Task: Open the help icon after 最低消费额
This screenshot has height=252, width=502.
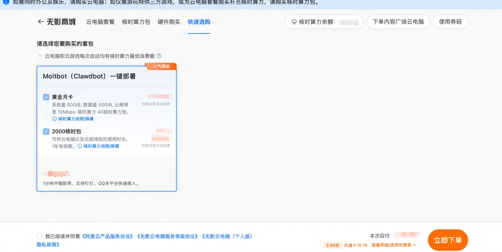Action: pyautogui.click(x=159, y=56)
